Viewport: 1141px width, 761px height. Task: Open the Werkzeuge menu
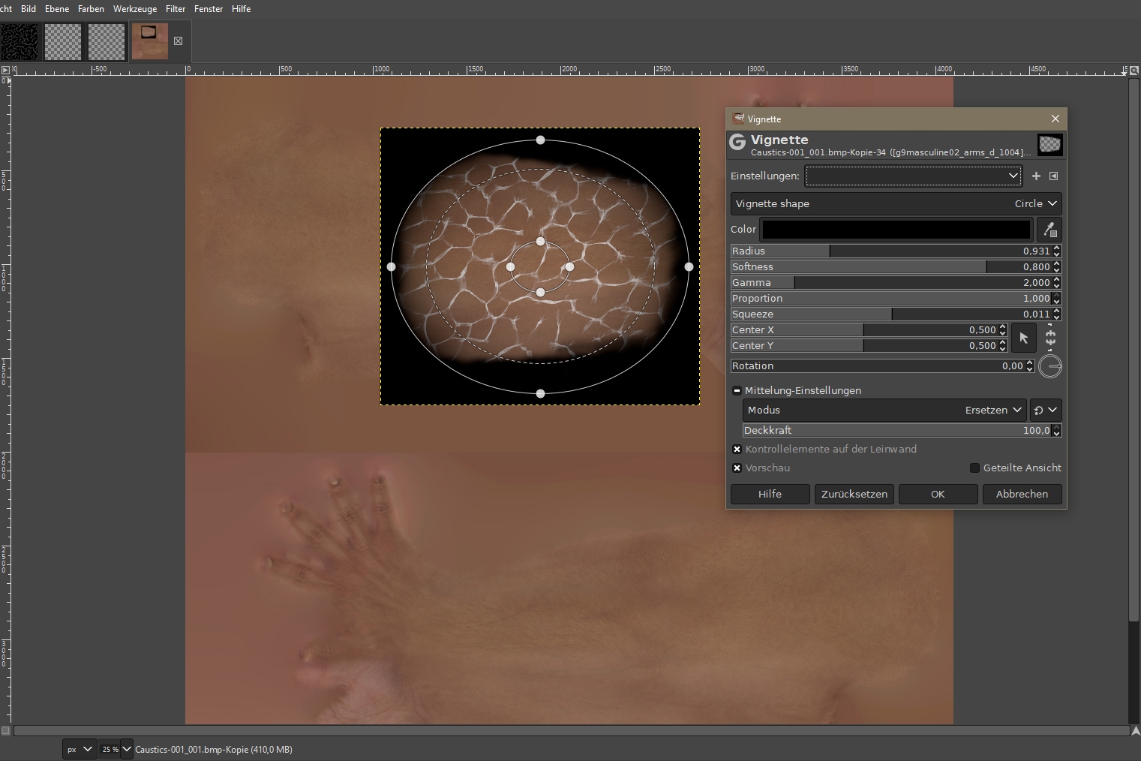click(x=135, y=9)
